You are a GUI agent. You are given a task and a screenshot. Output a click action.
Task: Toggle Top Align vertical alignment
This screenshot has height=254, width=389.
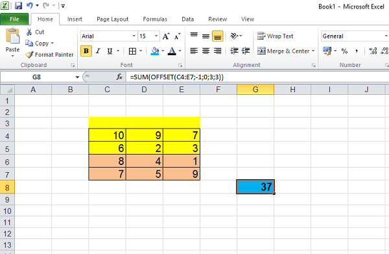click(194, 36)
